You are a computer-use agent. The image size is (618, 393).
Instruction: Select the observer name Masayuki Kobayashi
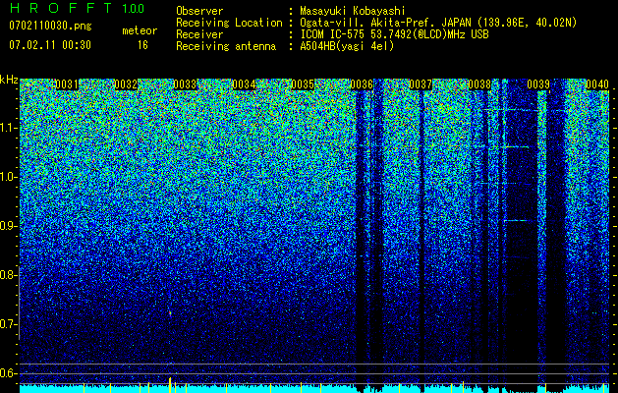pos(353,11)
